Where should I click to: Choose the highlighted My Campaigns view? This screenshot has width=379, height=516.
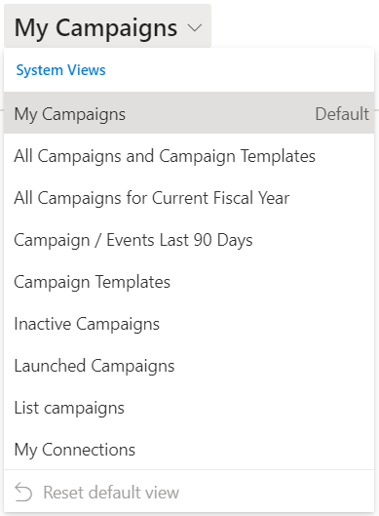189,112
